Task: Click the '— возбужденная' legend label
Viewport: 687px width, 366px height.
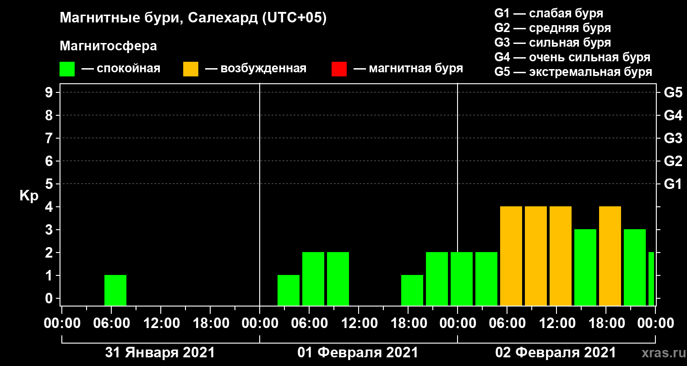Action: (x=256, y=69)
